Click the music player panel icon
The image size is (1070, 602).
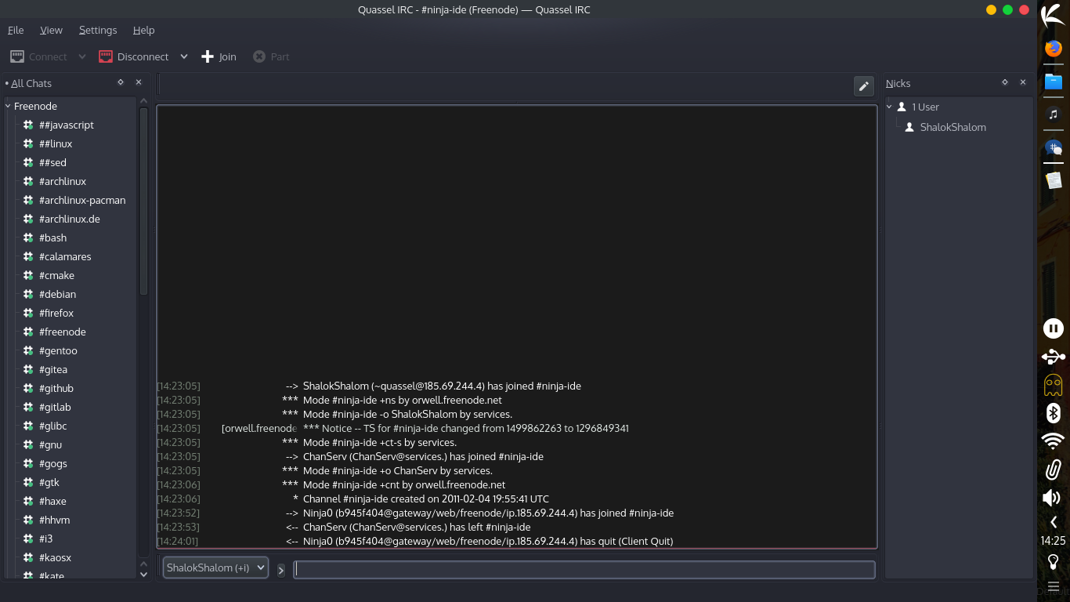coord(1054,114)
